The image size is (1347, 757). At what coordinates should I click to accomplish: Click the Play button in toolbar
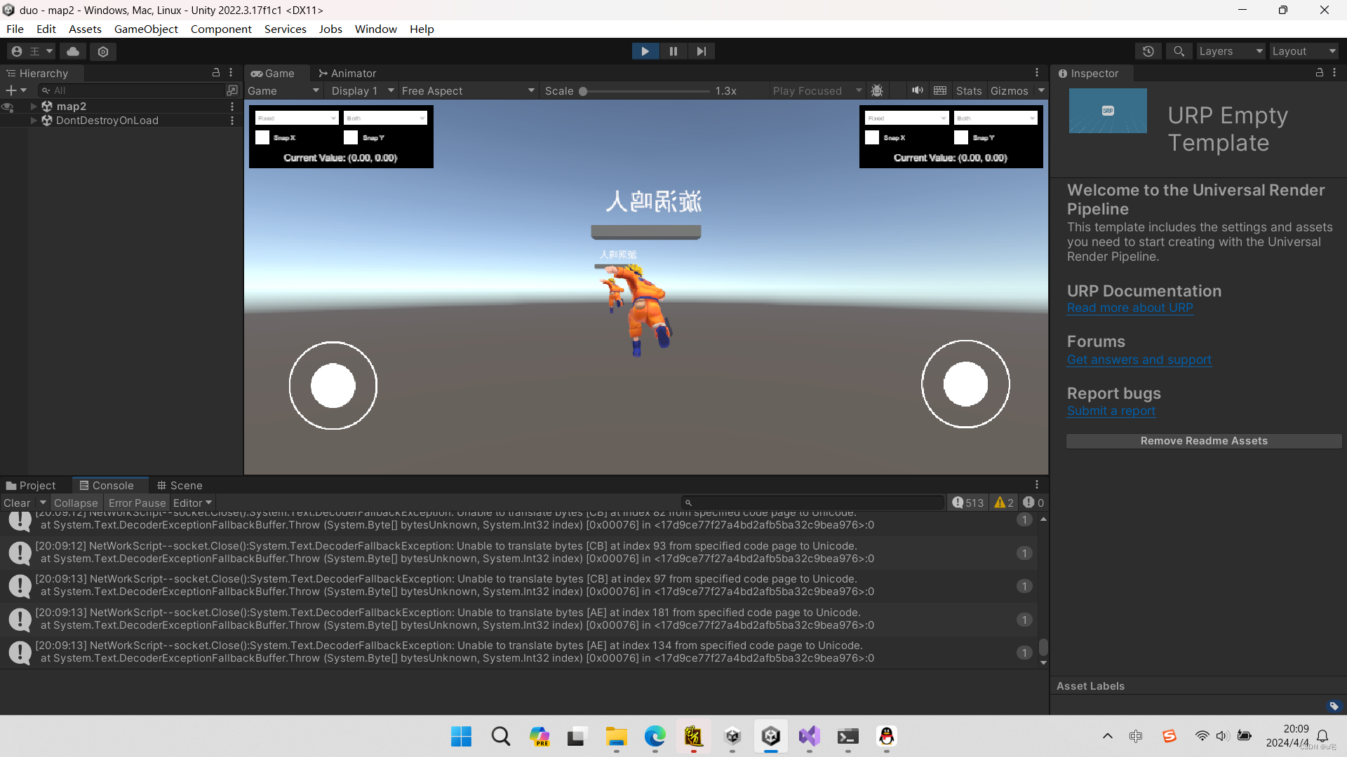click(645, 51)
